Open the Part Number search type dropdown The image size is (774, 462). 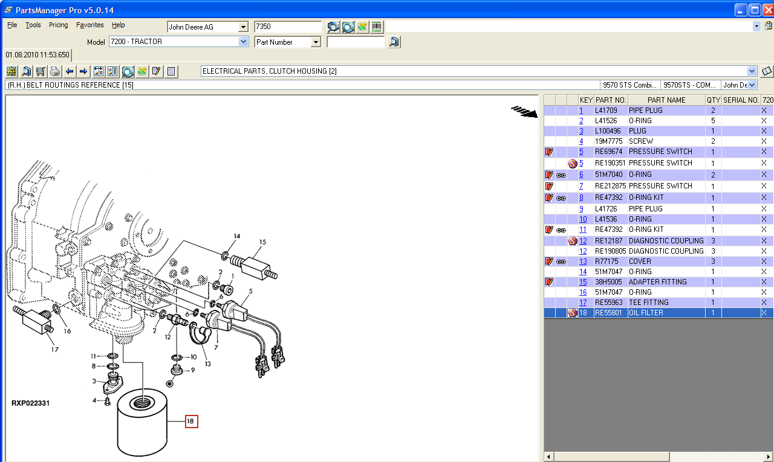pos(315,42)
